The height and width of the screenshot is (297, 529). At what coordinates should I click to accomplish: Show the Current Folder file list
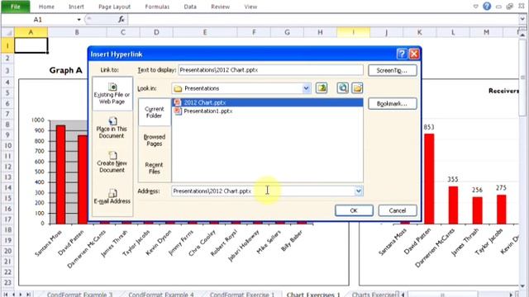pyautogui.click(x=155, y=112)
